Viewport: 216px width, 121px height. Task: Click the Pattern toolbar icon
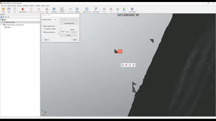point(104,9)
